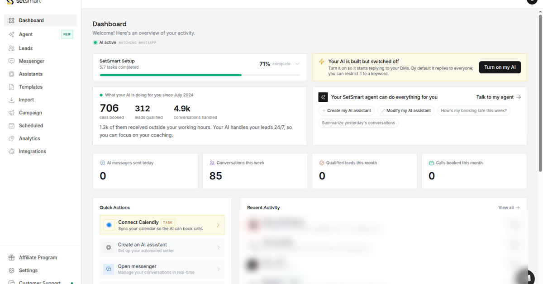Click the Templates document icon in the sidebar
The image size is (543, 284).
tap(11, 87)
